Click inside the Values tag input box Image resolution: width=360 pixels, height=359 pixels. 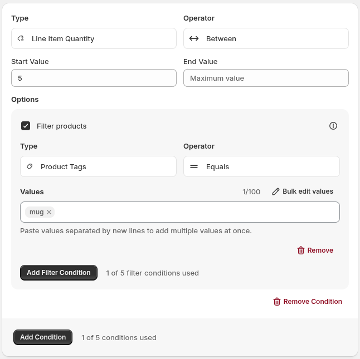[180, 212]
